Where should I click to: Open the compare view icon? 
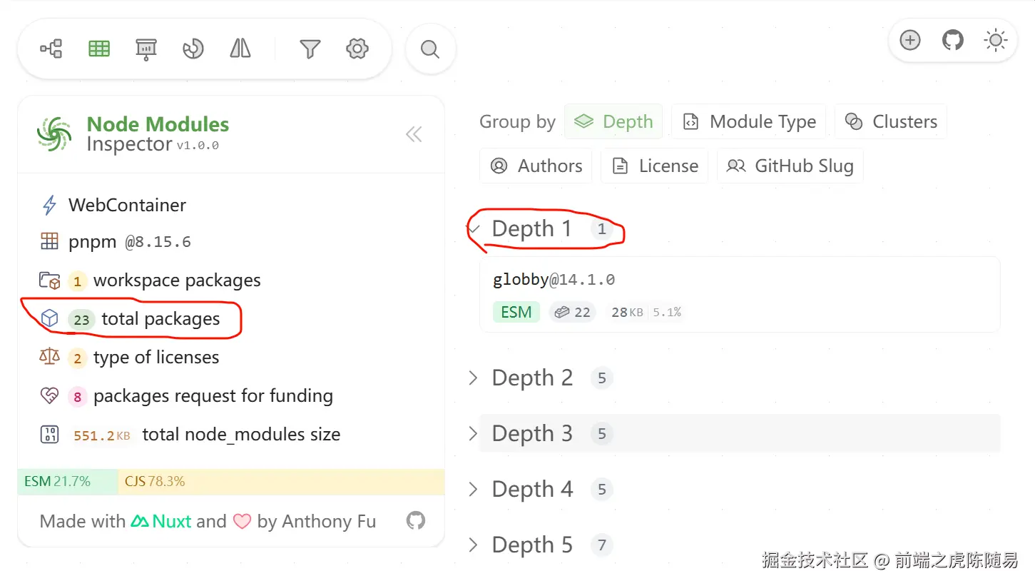coord(240,49)
